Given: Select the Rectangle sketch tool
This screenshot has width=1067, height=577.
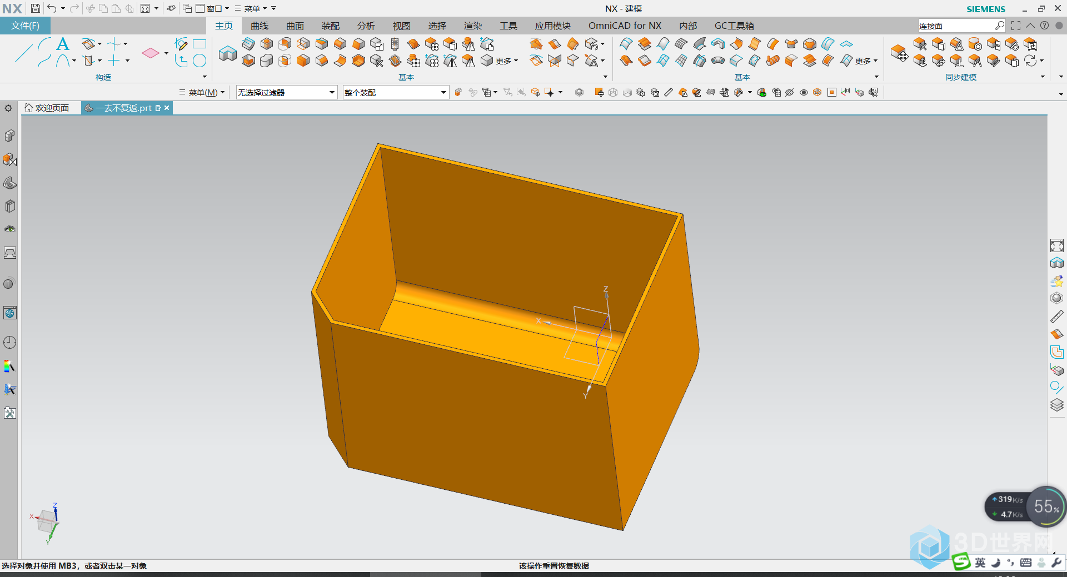Looking at the screenshot, I should click(x=200, y=44).
